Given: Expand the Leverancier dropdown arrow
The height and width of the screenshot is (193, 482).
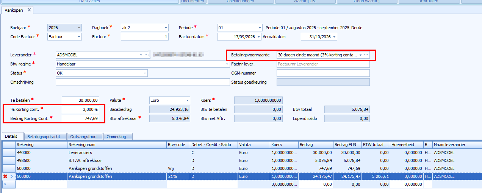Looking at the screenshot, I should (x=141, y=55).
